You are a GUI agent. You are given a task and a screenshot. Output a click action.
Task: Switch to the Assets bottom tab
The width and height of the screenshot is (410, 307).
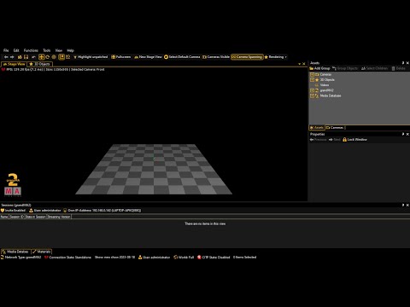pos(317,128)
